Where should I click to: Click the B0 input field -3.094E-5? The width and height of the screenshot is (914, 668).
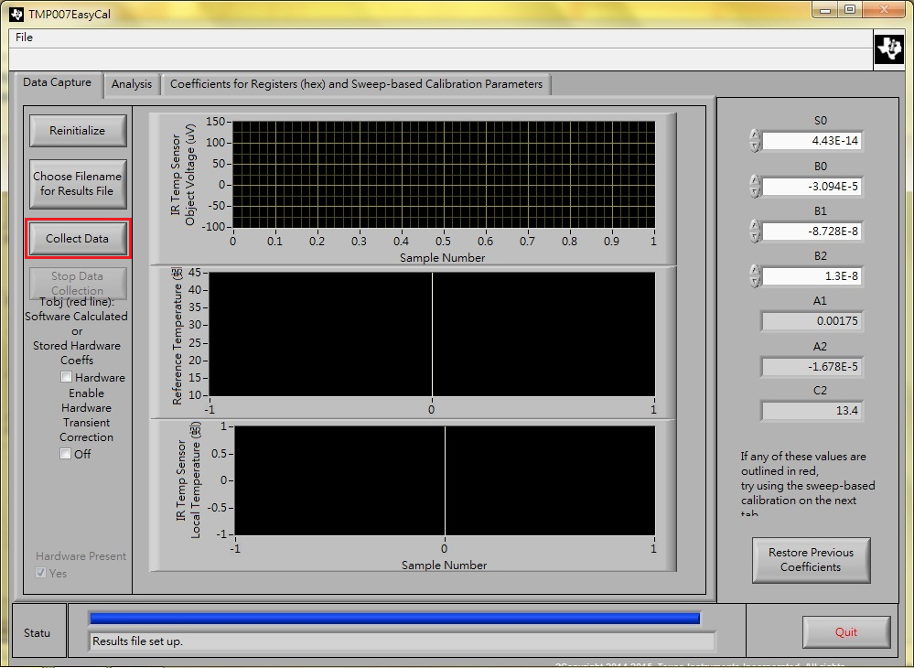[812, 187]
